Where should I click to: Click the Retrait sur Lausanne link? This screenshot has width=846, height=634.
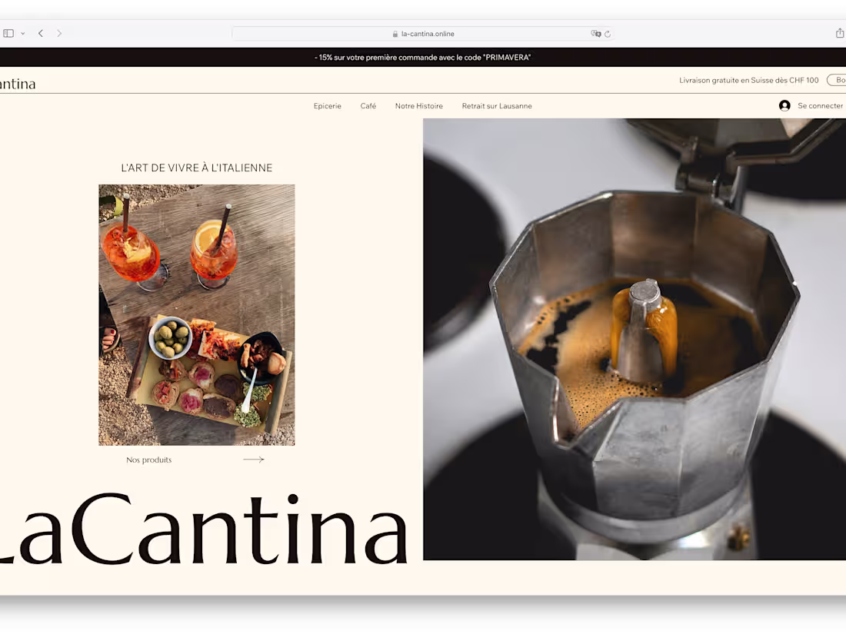[x=497, y=105]
